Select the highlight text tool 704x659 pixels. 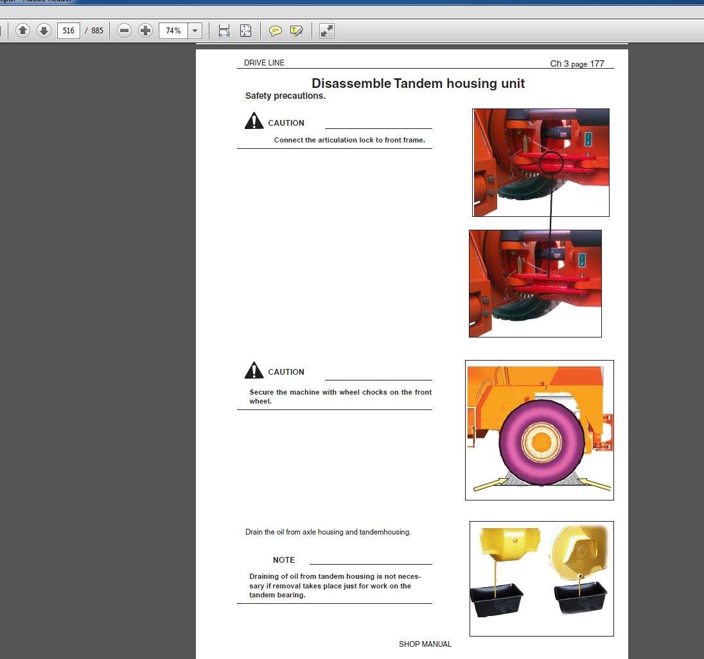(296, 31)
